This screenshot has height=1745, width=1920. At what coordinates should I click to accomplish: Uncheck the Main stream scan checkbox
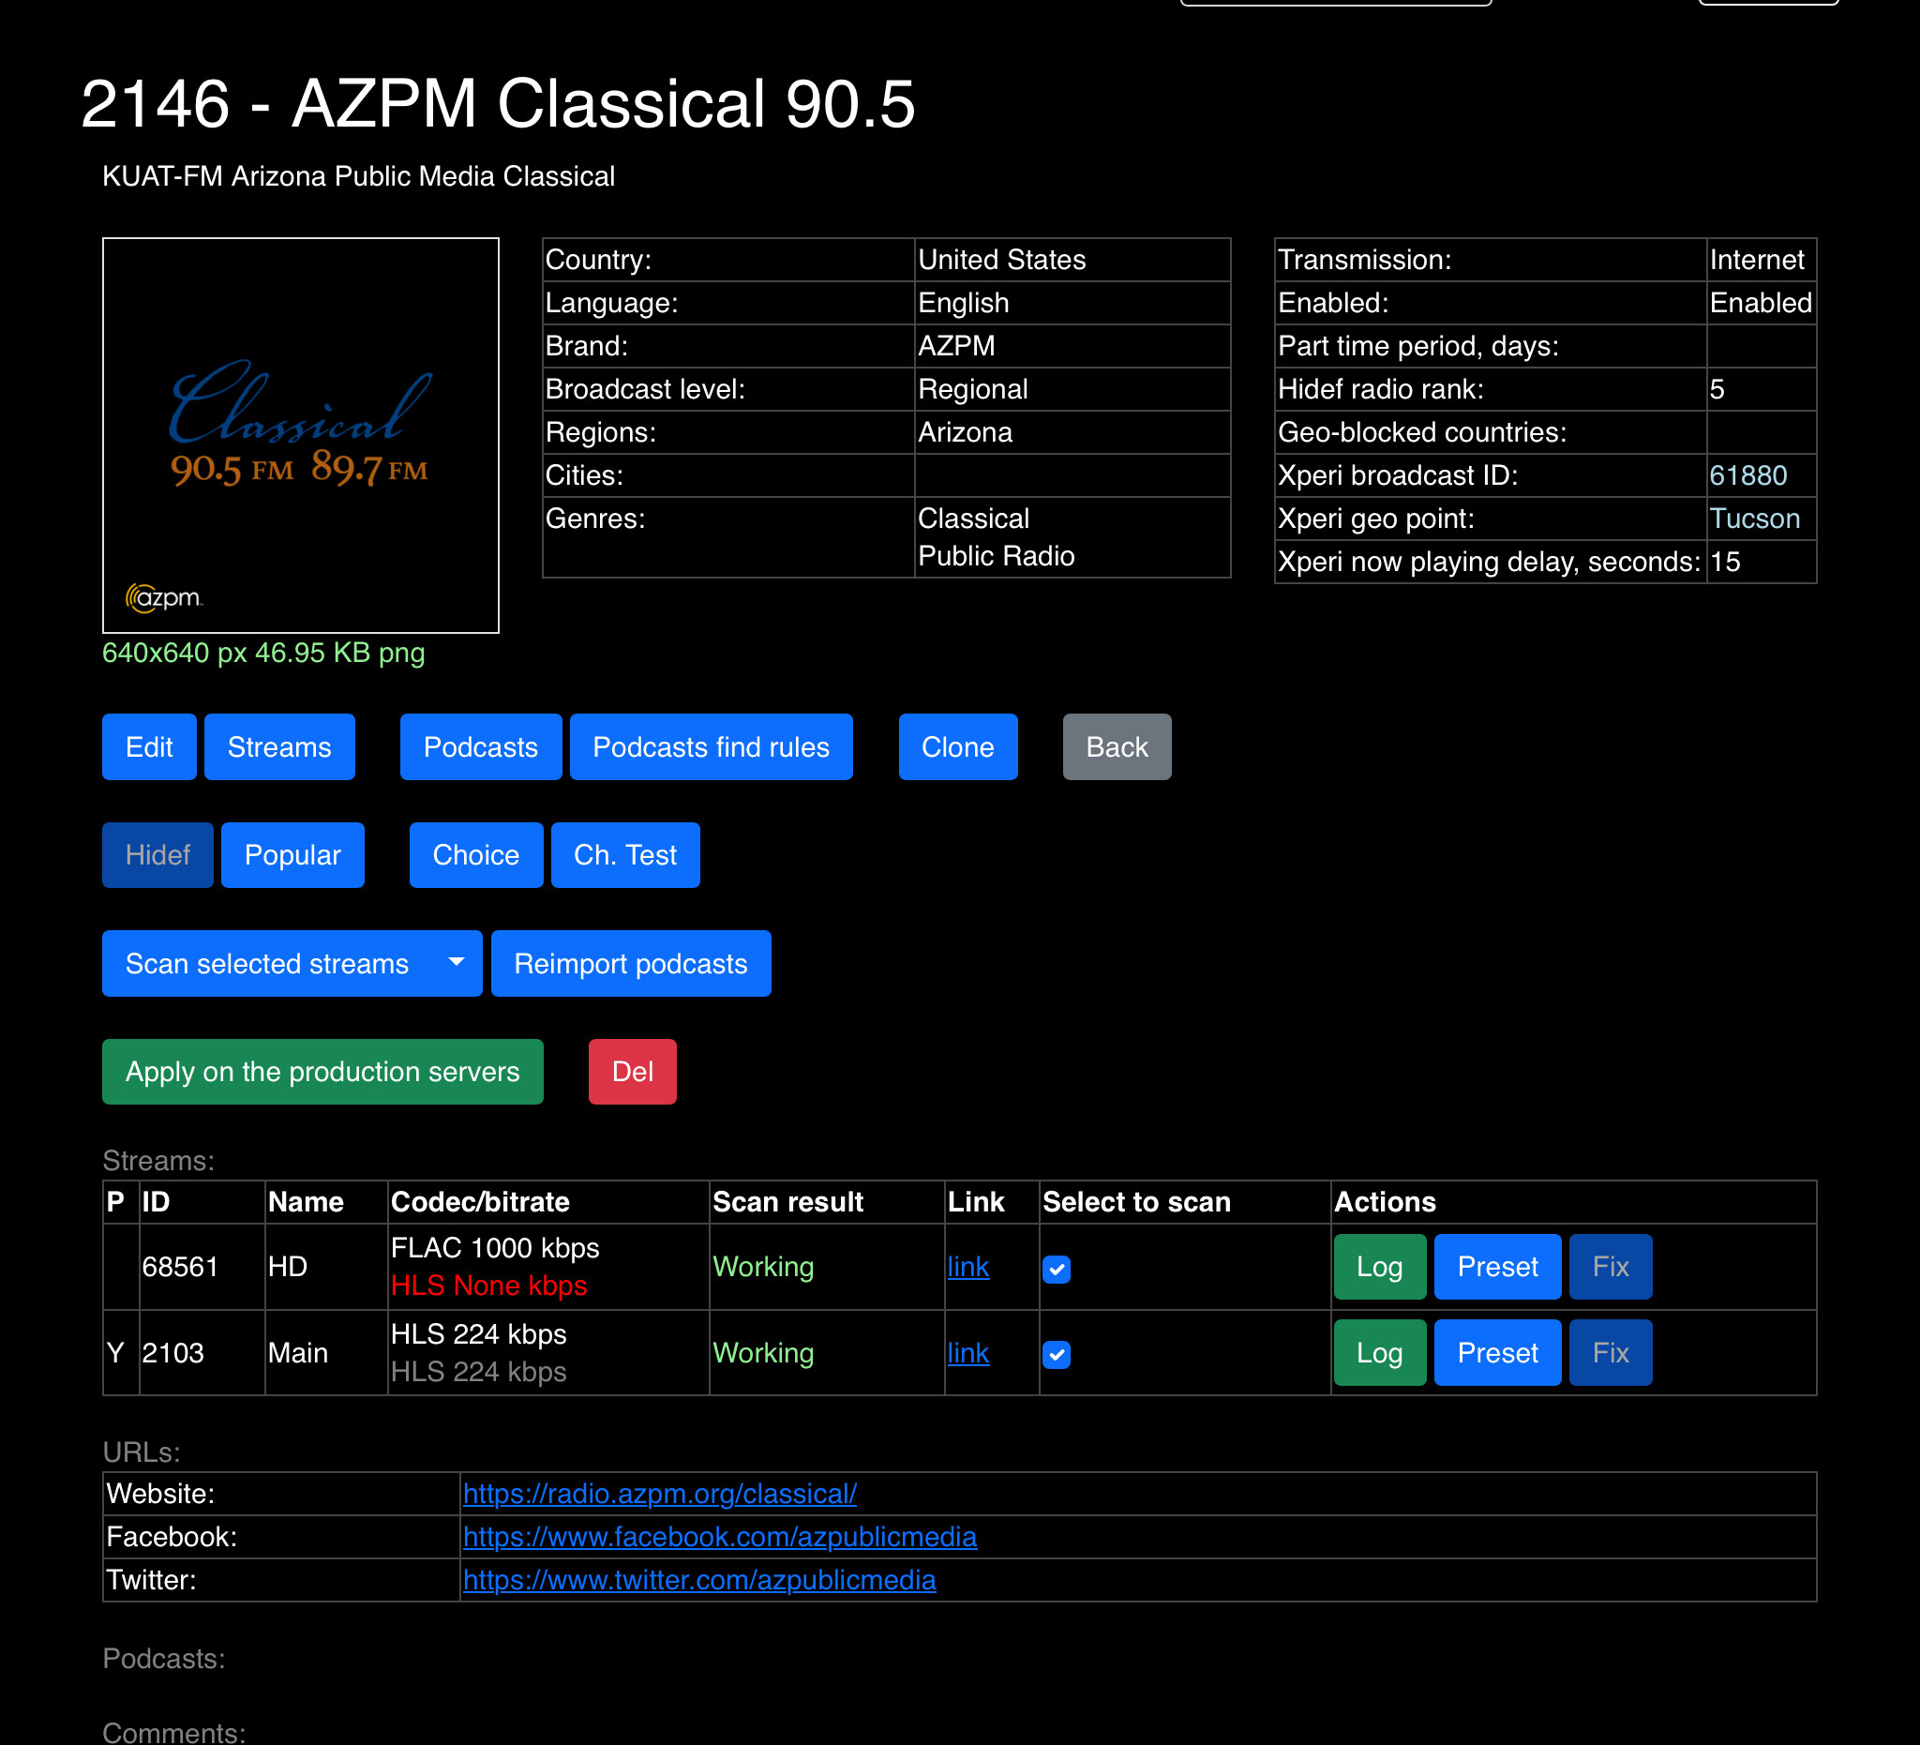[x=1057, y=1355]
